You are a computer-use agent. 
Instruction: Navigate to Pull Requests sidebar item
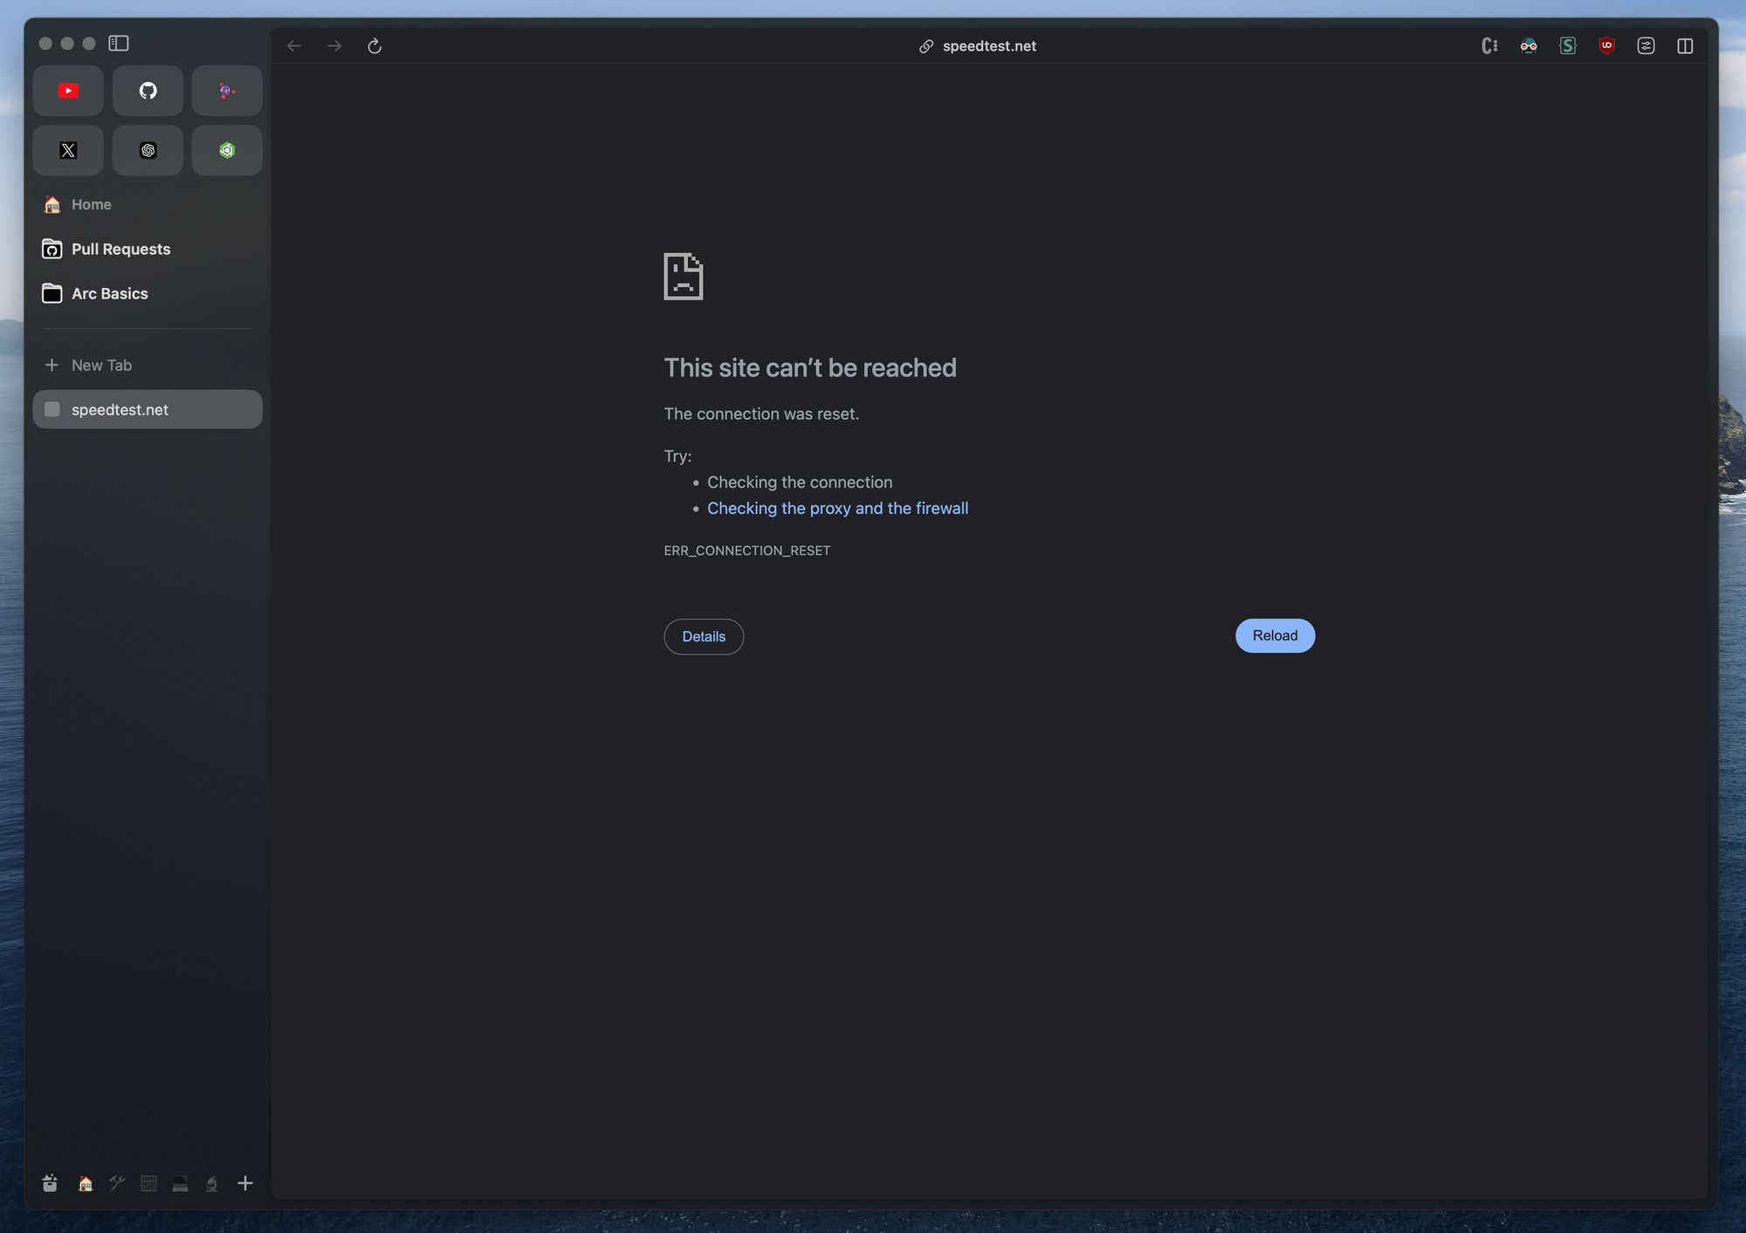click(120, 248)
